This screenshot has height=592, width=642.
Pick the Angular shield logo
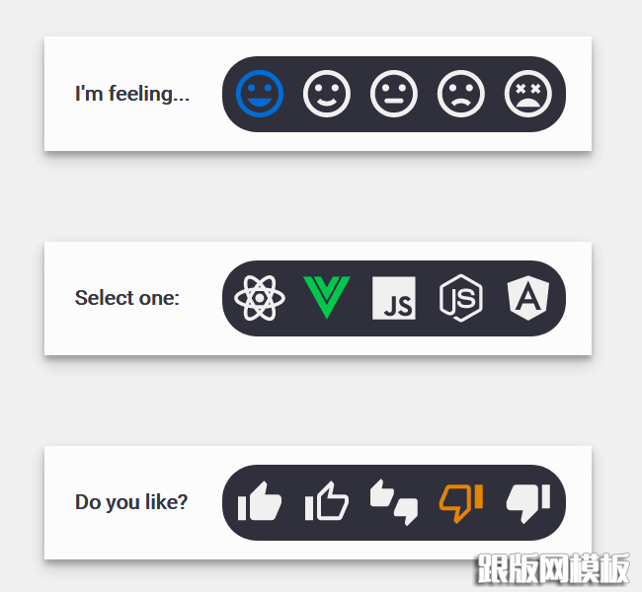coord(528,298)
